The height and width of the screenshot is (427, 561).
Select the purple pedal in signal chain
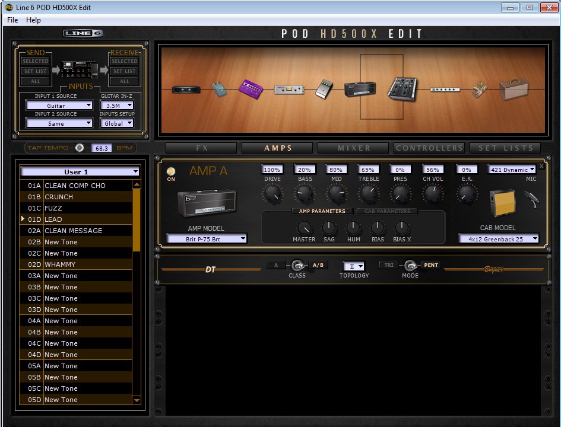251,89
